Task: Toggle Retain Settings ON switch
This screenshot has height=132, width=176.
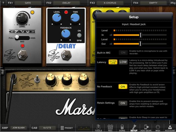Action: (x=123, y=103)
